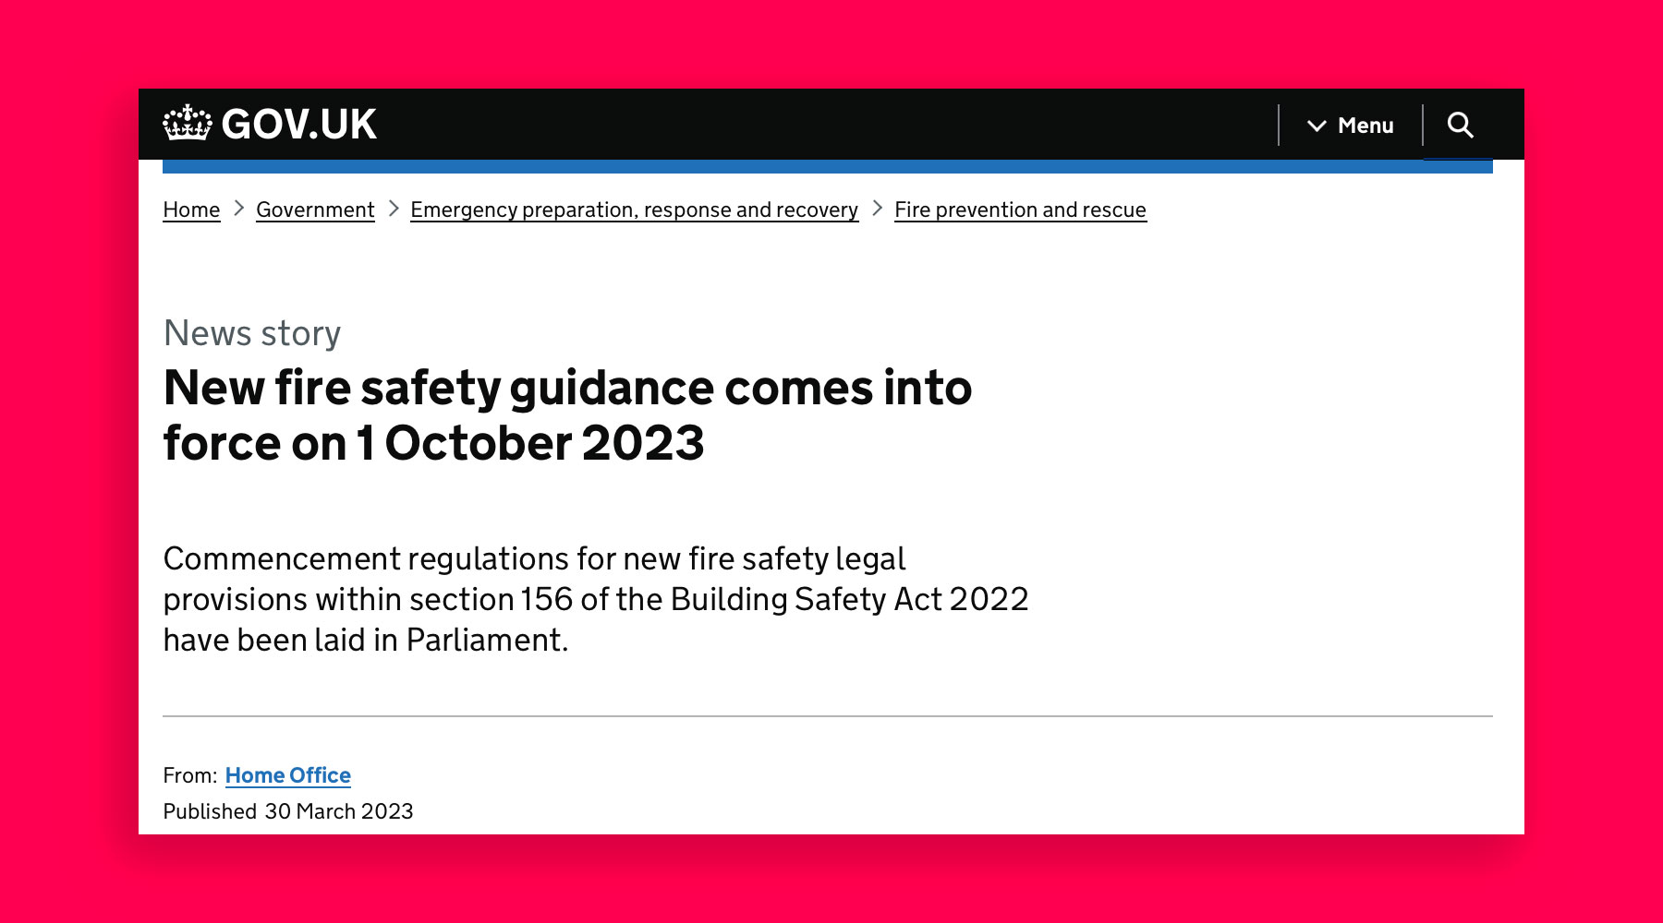1663x923 pixels.
Task: Click the headline New fire safety guidance
Action: [x=567, y=415]
